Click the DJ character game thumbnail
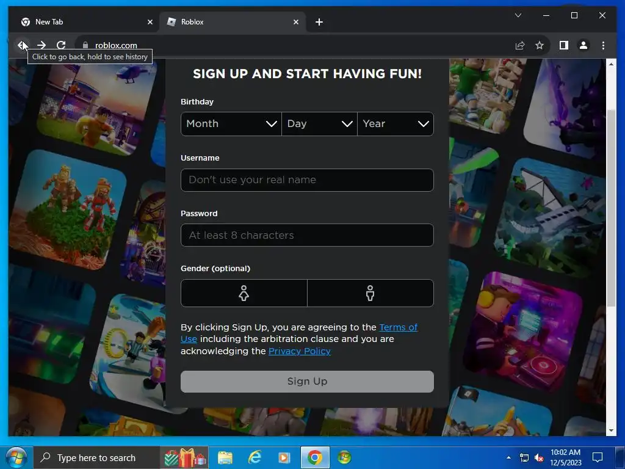Image resolution: width=625 pixels, height=469 pixels. point(523,332)
